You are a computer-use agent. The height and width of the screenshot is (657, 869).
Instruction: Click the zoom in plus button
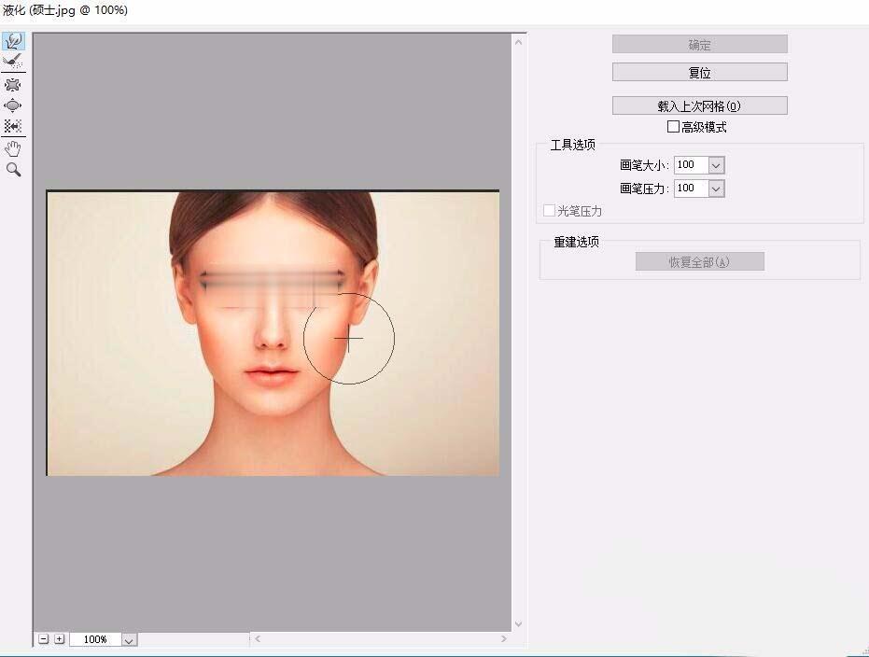tap(60, 639)
